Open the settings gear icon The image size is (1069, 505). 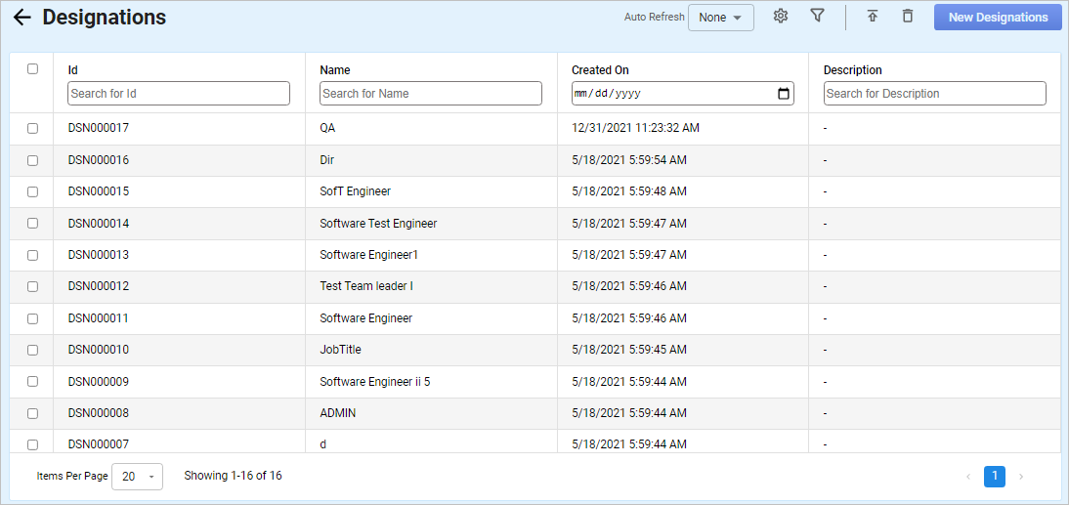pyautogui.click(x=780, y=17)
